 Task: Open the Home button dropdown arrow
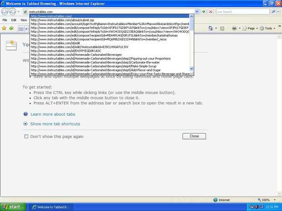216,28
